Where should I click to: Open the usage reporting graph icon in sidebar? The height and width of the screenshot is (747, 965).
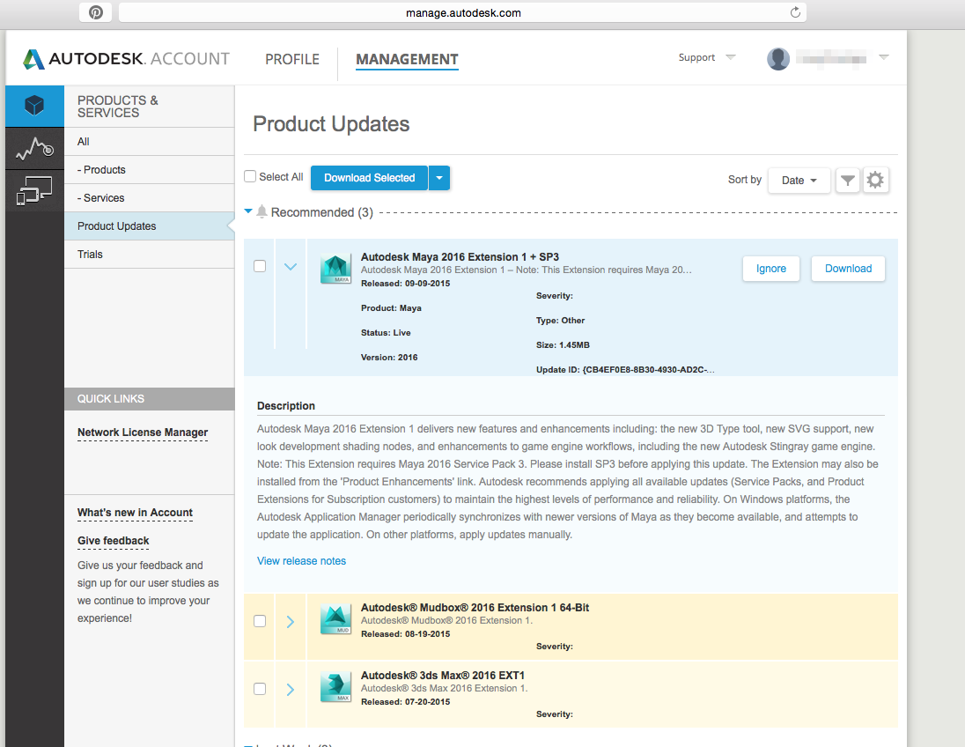(x=34, y=148)
